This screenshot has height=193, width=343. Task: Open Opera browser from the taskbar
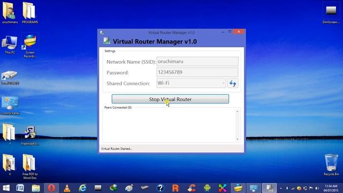tap(51, 188)
